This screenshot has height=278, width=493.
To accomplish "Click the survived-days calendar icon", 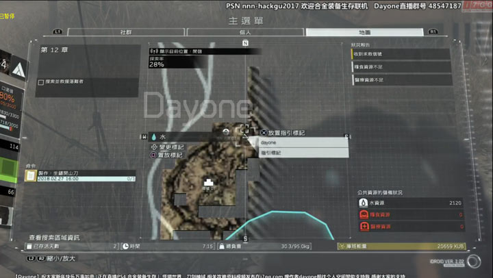I will pyautogui.click(x=29, y=247).
